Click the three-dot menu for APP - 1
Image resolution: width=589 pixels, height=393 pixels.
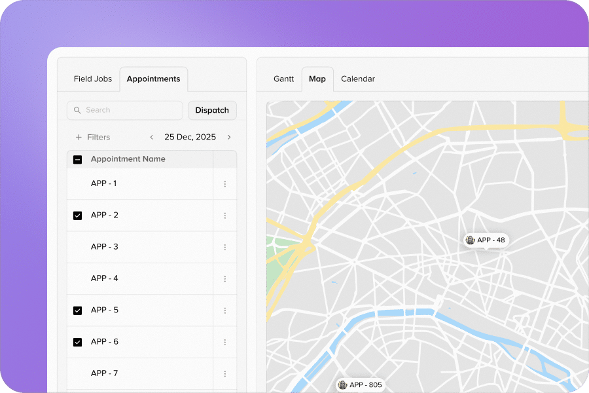click(x=225, y=184)
